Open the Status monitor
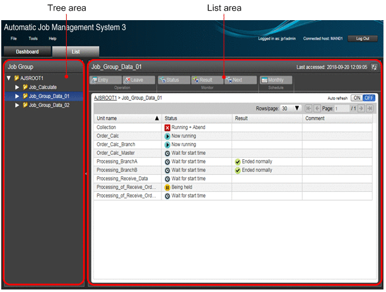The image size is (386, 292). pos(174,80)
